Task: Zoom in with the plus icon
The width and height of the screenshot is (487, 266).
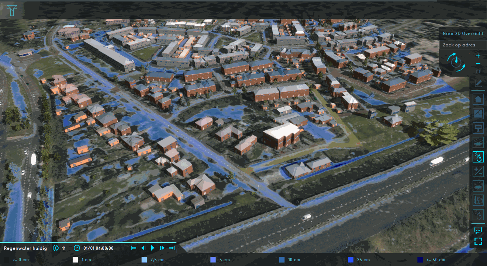Action: pyautogui.click(x=478, y=56)
